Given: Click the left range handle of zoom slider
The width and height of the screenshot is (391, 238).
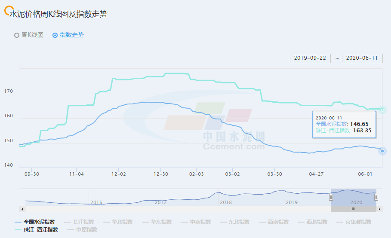Looking at the screenshot, I should (331, 197).
